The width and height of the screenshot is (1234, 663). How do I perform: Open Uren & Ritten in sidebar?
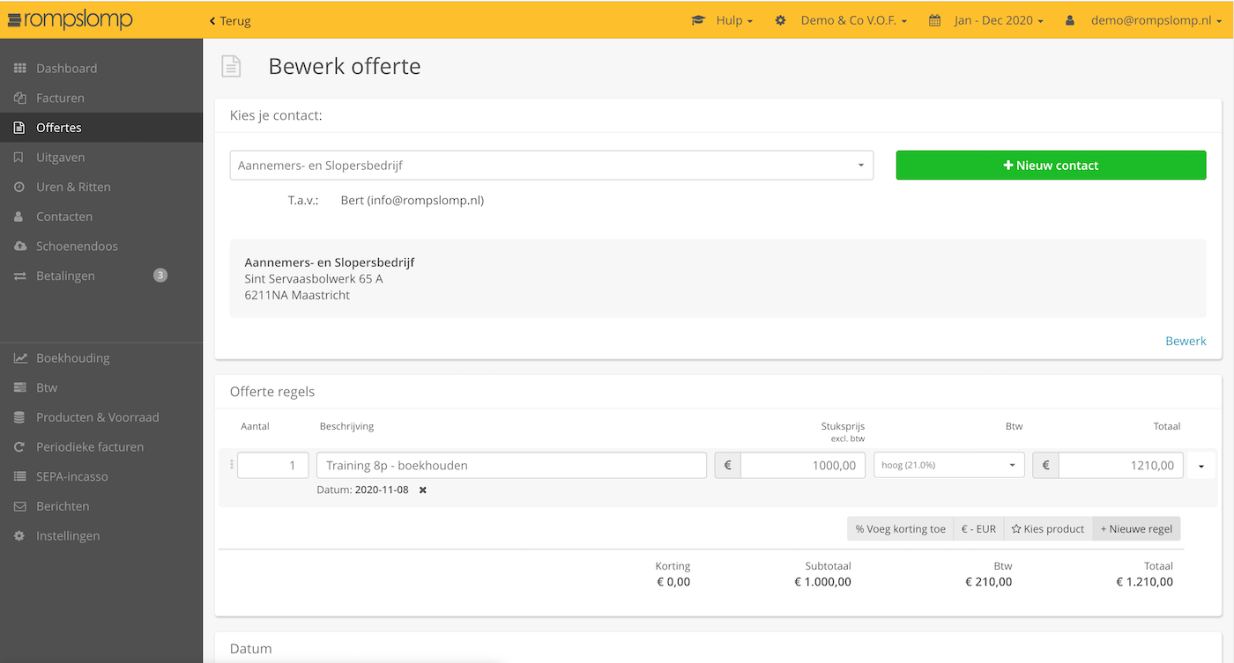[x=73, y=187]
